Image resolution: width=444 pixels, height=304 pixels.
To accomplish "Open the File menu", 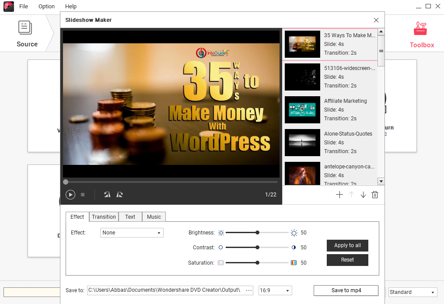I will pyautogui.click(x=24, y=6).
